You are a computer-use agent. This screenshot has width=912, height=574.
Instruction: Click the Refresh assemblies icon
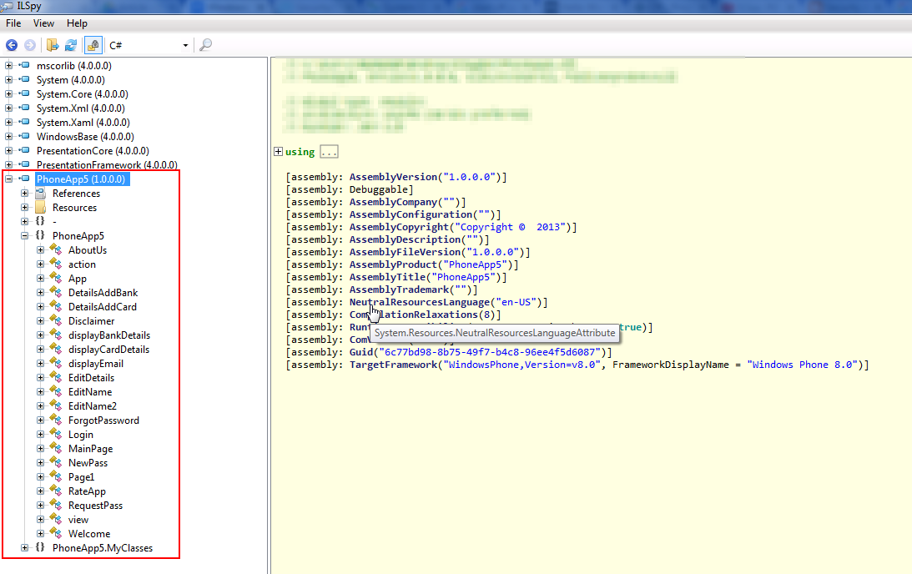(71, 45)
